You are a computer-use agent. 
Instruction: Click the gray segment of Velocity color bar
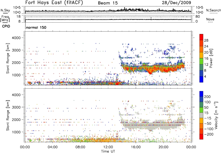[201, 115]
